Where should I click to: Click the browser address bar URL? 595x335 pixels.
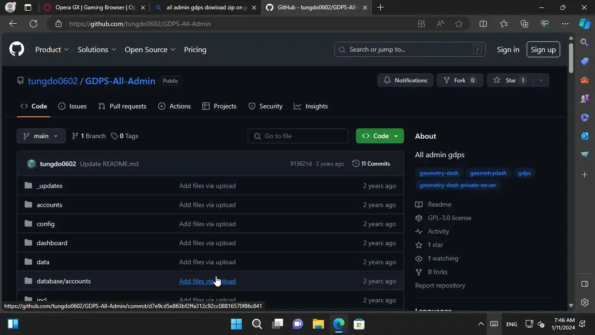pyautogui.click(x=140, y=24)
